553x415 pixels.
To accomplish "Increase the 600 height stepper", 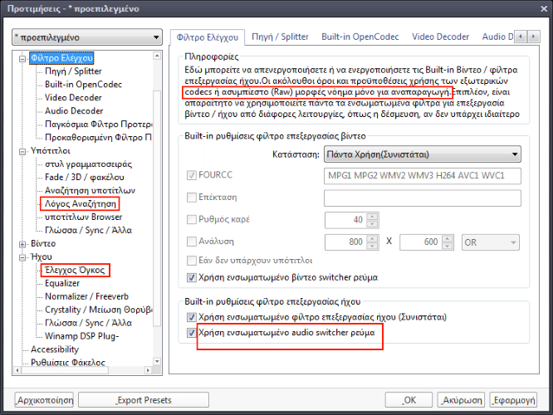I will [448, 238].
